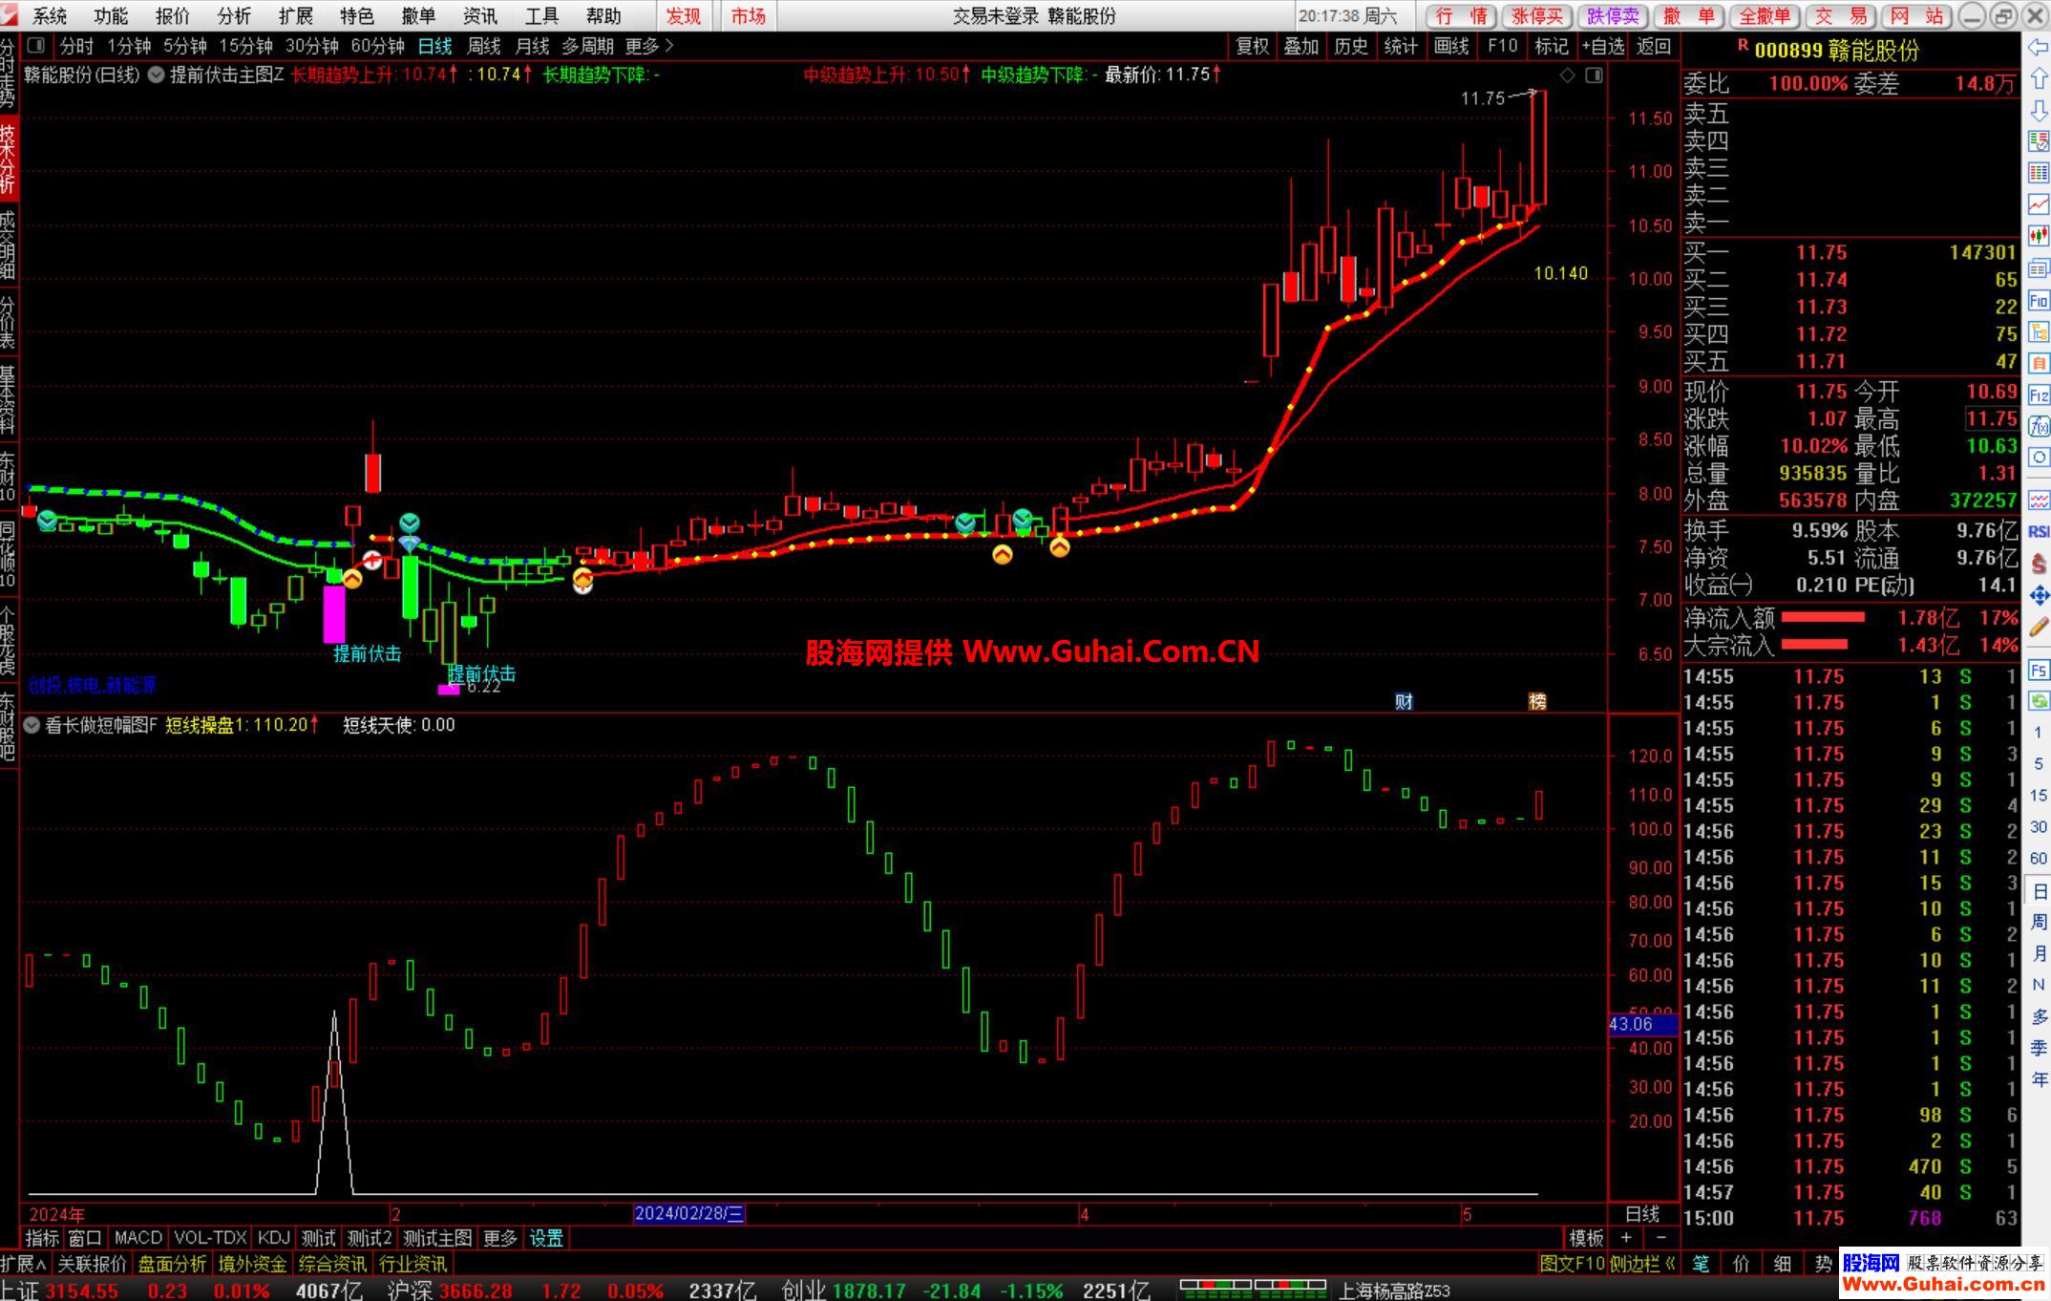
Task: Click the F12 icon in right toolbar
Action: 2039,395
